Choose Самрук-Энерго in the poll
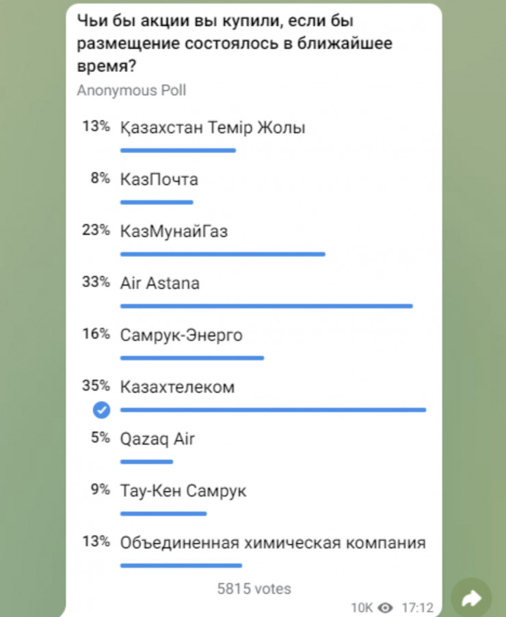 pos(181,335)
